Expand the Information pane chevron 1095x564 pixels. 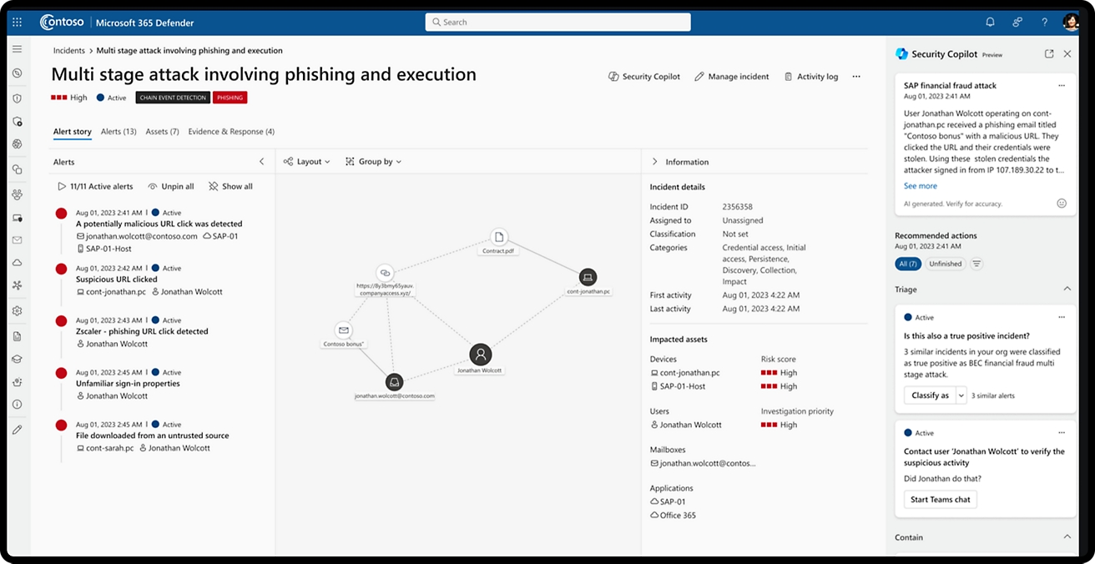coord(655,162)
